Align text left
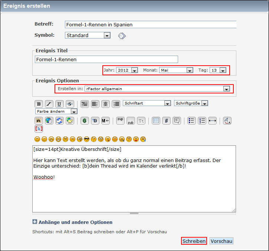The width and height of the screenshot is (269, 251). 95,104
